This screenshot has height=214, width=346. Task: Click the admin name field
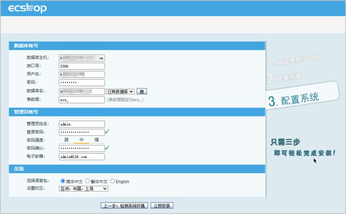(x=82, y=124)
